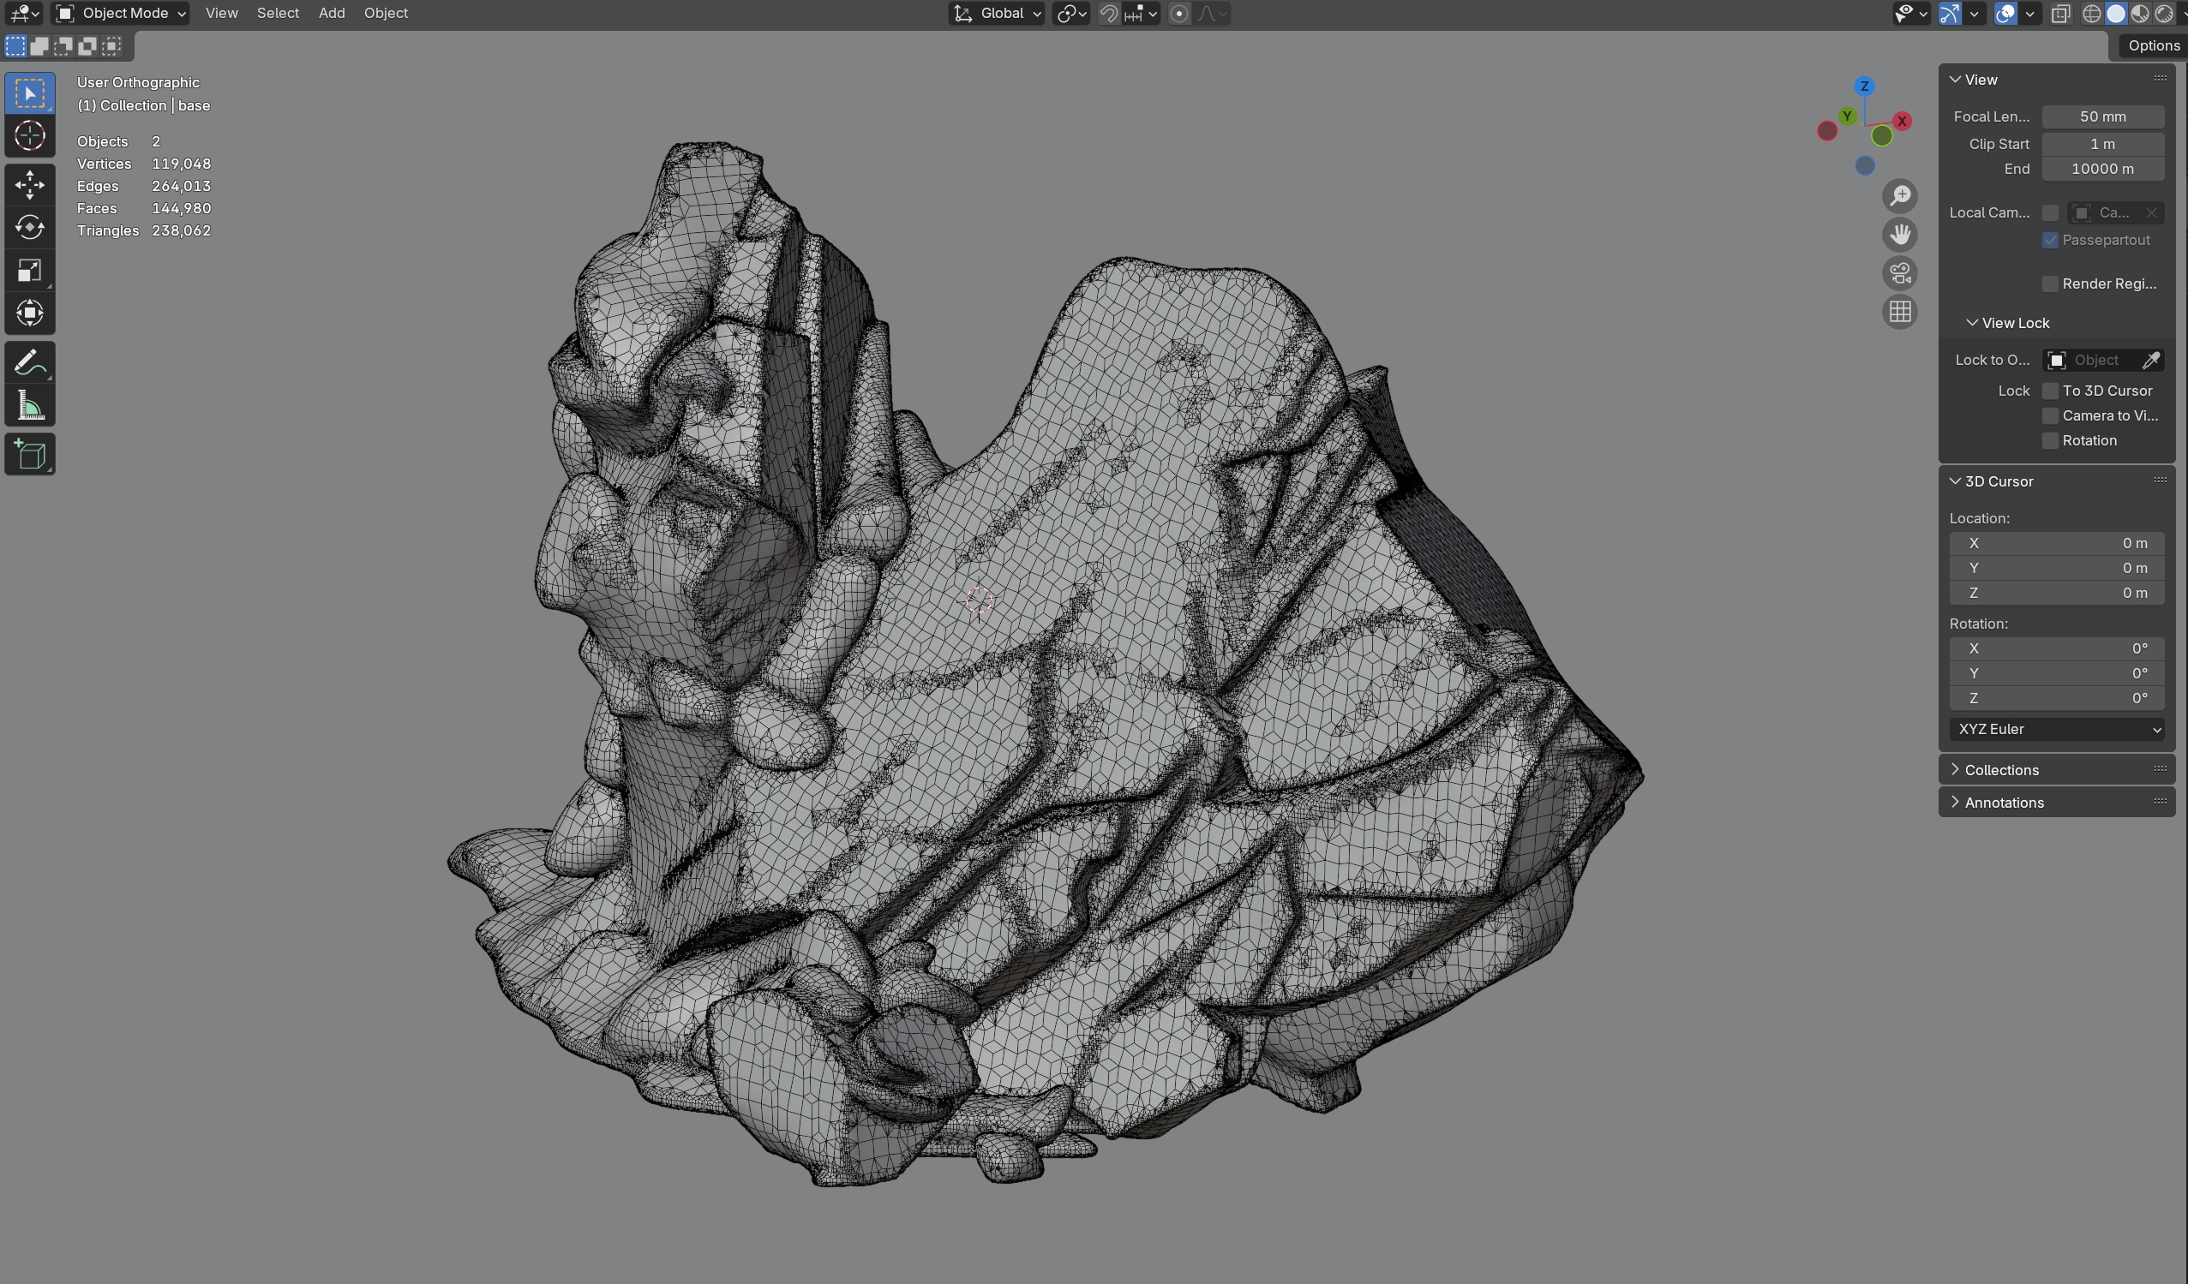This screenshot has width=2188, height=1284.
Task: Open the Select menu
Action: pos(277,13)
